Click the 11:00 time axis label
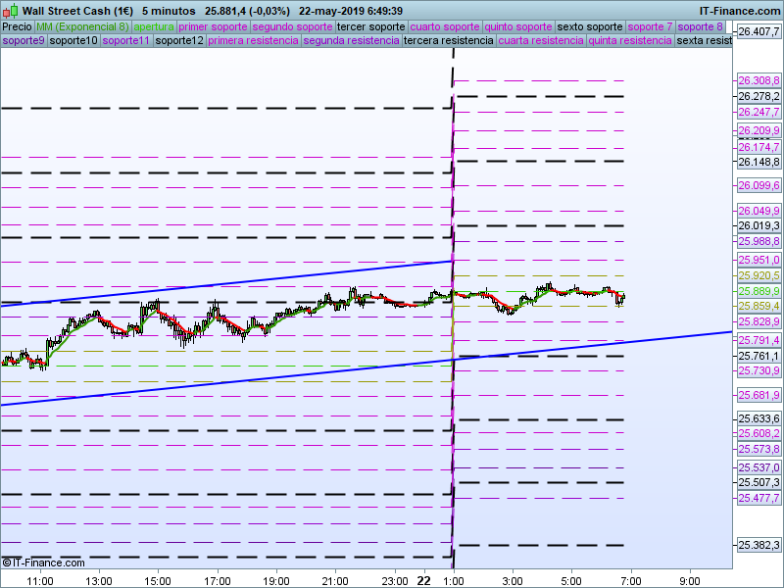This screenshot has height=588, width=784. coord(40,581)
